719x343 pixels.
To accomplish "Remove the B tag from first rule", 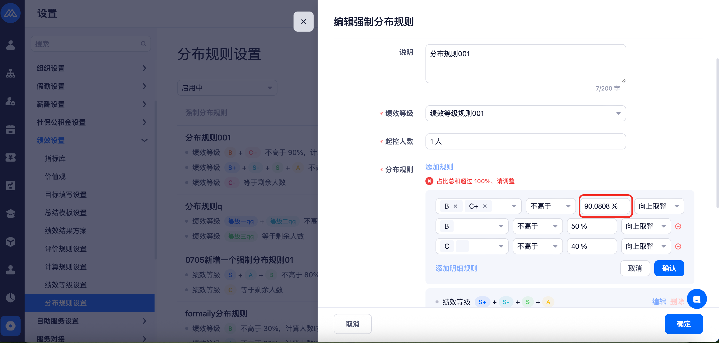I will (456, 206).
